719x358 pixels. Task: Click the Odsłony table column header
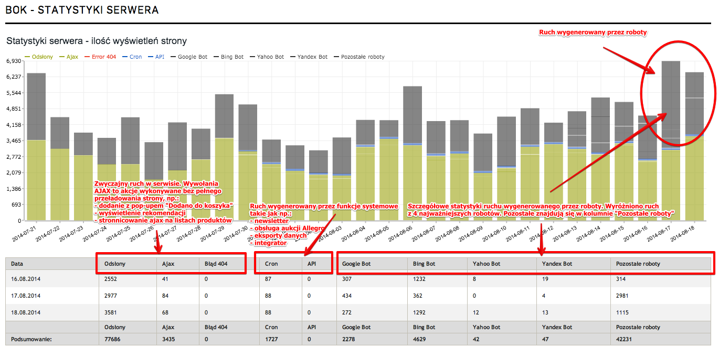click(x=114, y=264)
